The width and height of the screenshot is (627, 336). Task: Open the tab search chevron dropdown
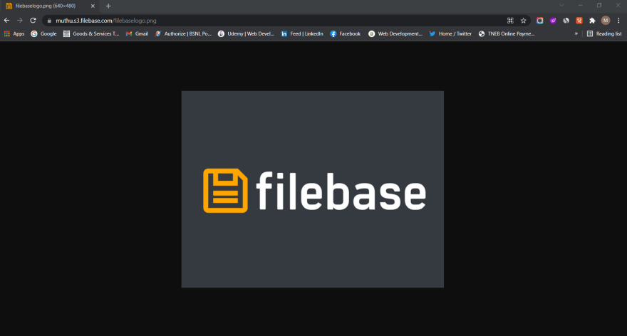(x=562, y=5)
